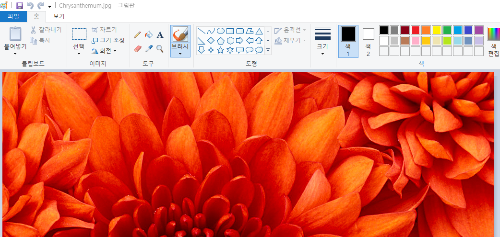Expand the 붙여넣기 dropdown arrow
500x237 pixels.
coord(15,54)
